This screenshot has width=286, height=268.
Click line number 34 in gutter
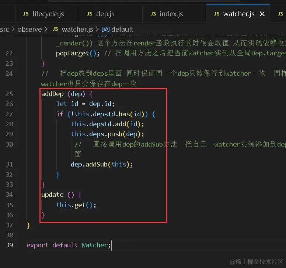point(9,195)
